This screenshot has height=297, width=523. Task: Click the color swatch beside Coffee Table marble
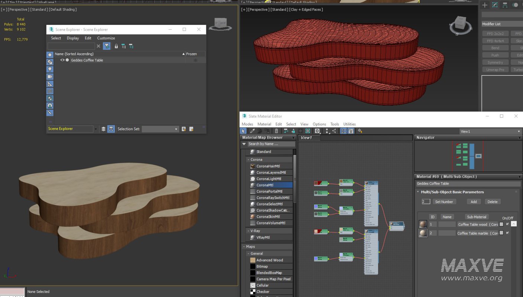click(501, 233)
